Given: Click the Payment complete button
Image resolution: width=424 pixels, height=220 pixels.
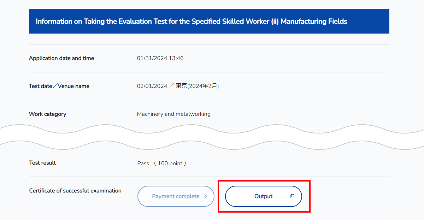Looking at the screenshot, I should [176, 196].
